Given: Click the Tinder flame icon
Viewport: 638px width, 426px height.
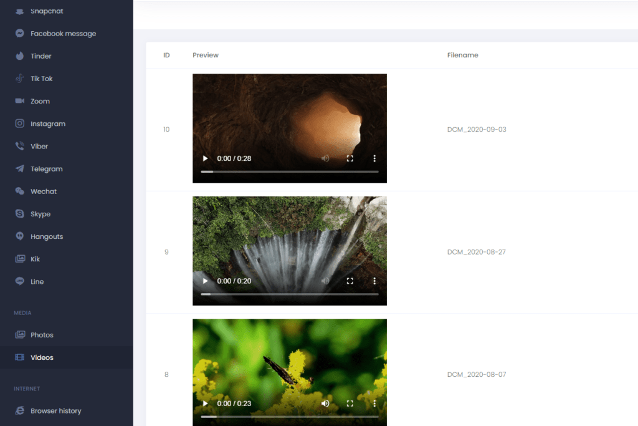Looking at the screenshot, I should [x=19, y=56].
